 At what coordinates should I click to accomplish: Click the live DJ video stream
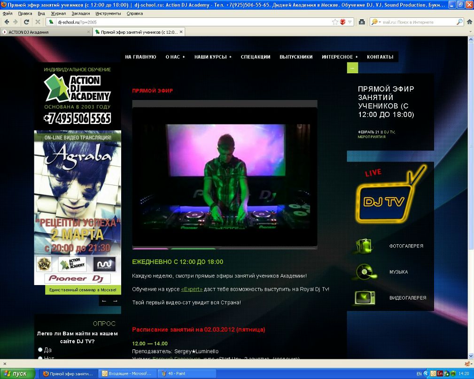(x=225, y=177)
